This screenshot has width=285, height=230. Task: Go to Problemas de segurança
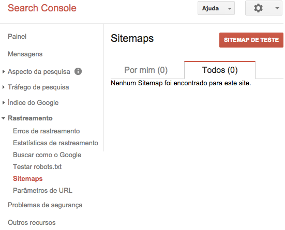pos(45,205)
